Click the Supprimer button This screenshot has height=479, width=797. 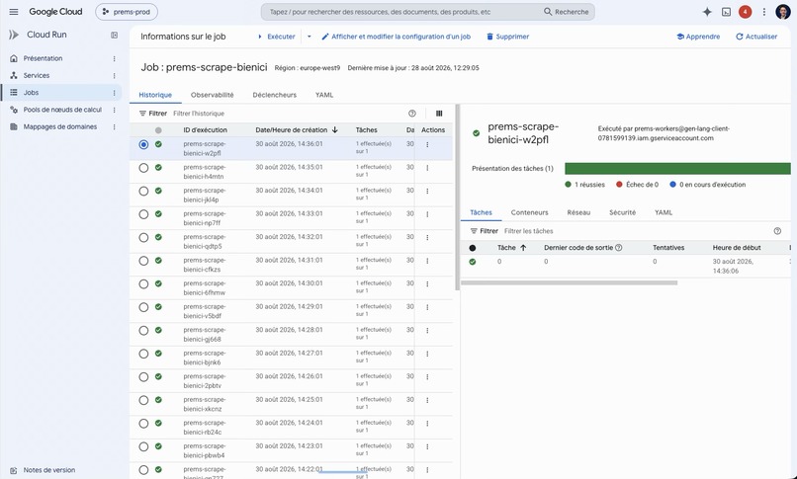coord(508,37)
